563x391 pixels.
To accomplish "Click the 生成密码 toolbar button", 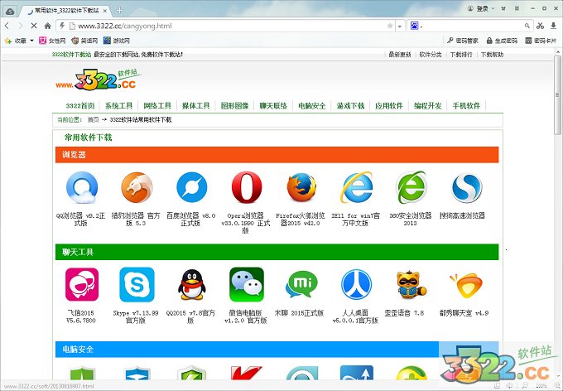I will pos(502,41).
